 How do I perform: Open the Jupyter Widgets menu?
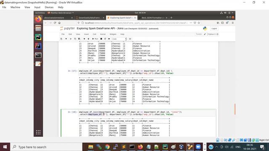click(113, 34)
